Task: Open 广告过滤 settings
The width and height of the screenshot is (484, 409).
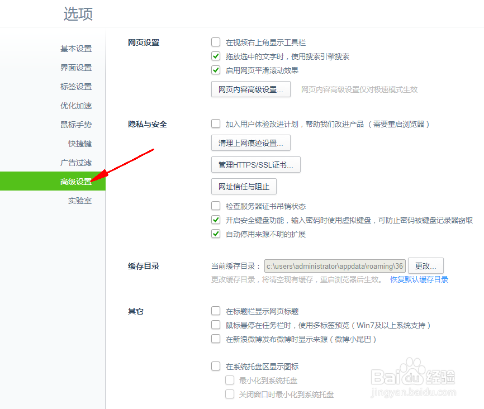Action: click(76, 163)
